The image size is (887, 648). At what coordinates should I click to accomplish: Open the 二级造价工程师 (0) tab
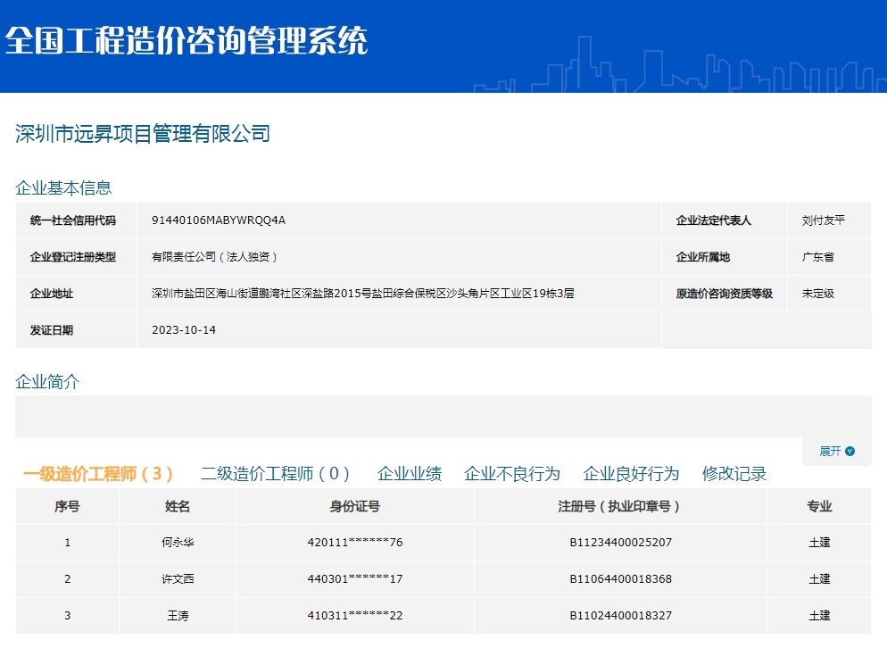point(275,474)
